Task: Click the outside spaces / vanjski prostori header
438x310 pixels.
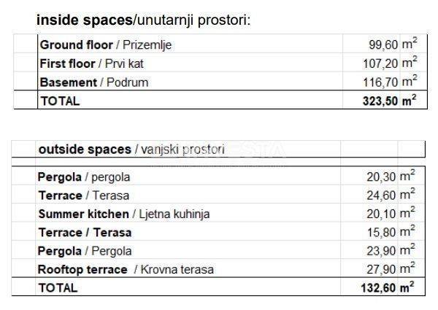Action: [131, 150]
